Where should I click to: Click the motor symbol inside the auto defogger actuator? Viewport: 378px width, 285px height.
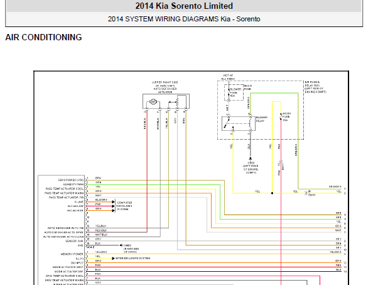click(x=153, y=102)
